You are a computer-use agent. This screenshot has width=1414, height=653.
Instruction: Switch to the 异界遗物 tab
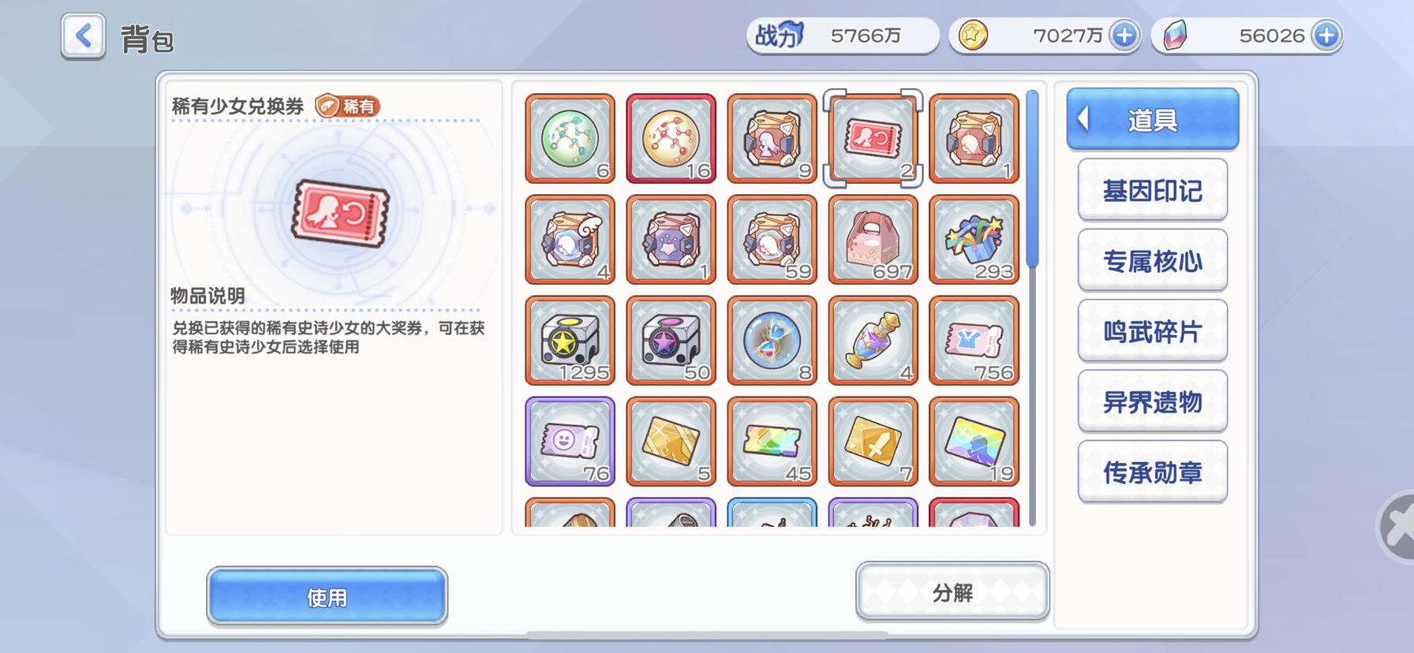pos(1153,401)
